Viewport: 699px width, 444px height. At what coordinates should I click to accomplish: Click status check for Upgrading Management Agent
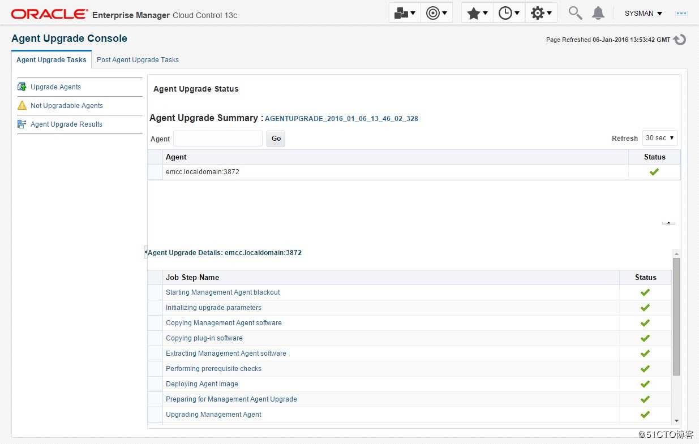[x=645, y=415]
